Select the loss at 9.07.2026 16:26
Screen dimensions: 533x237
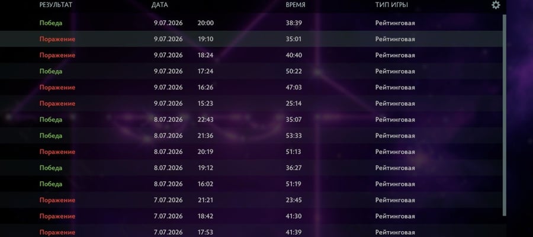pyautogui.click(x=252, y=87)
